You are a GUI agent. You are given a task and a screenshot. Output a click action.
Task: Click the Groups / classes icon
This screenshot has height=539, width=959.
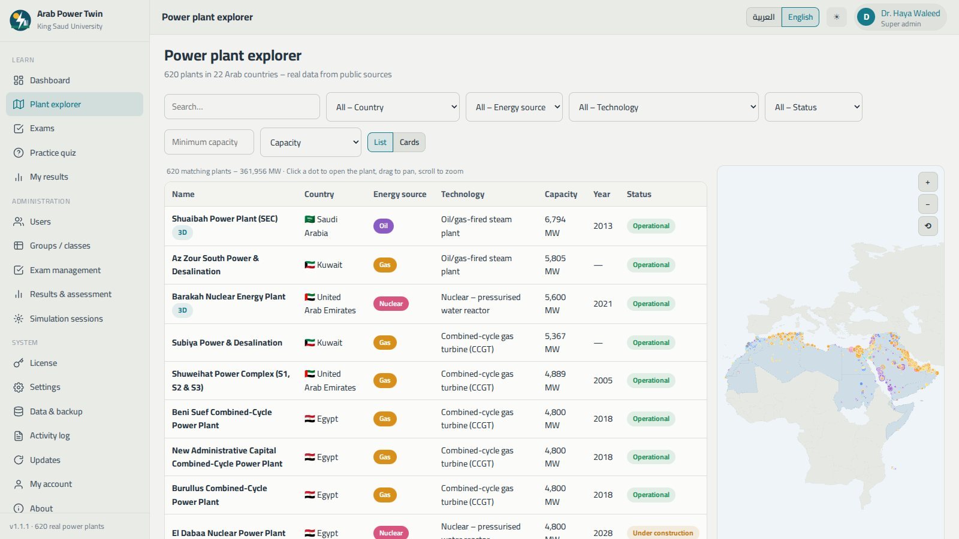(19, 246)
